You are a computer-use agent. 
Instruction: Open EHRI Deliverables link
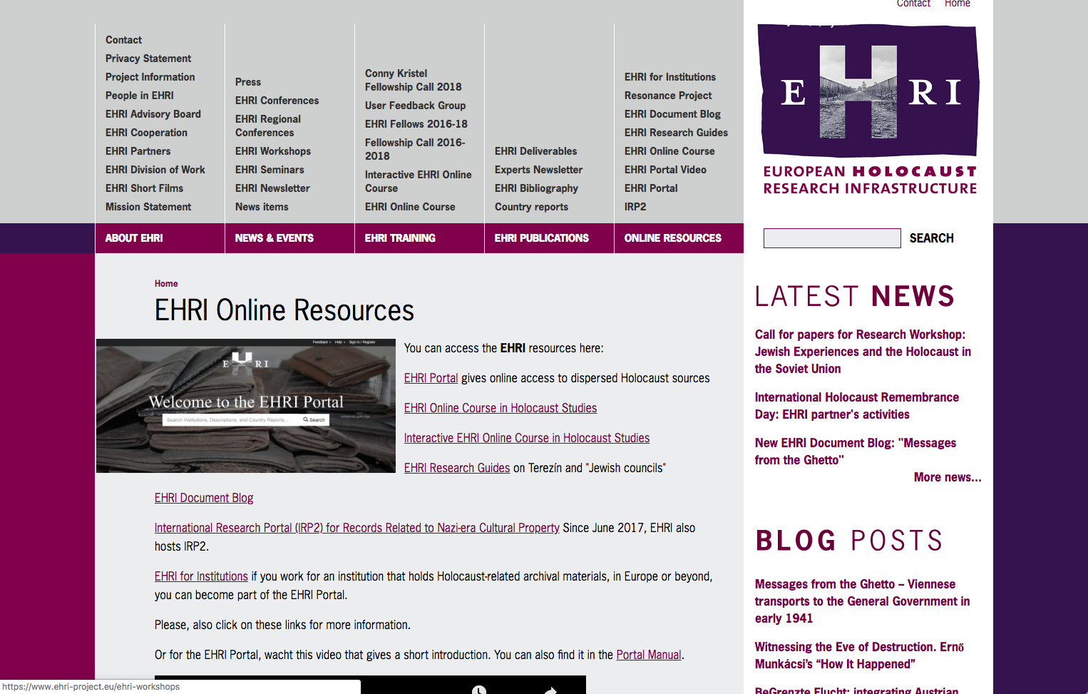click(536, 151)
